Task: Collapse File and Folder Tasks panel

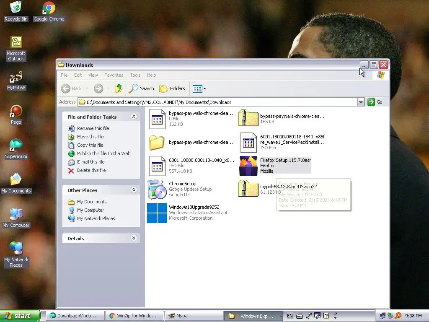Action: pyautogui.click(x=134, y=117)
